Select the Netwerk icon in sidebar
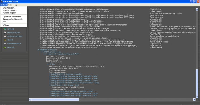200x105 pixels. pos(5,47)
